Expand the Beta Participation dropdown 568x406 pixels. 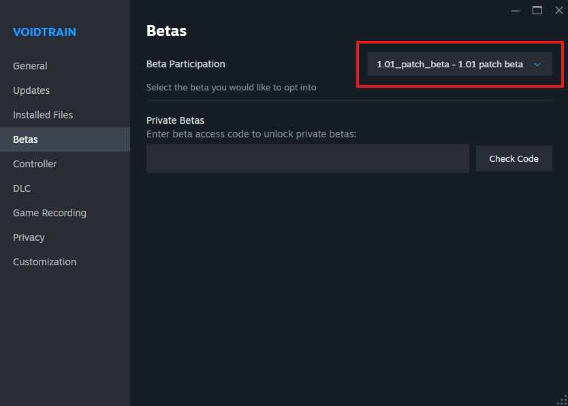(x=459, y=65)
